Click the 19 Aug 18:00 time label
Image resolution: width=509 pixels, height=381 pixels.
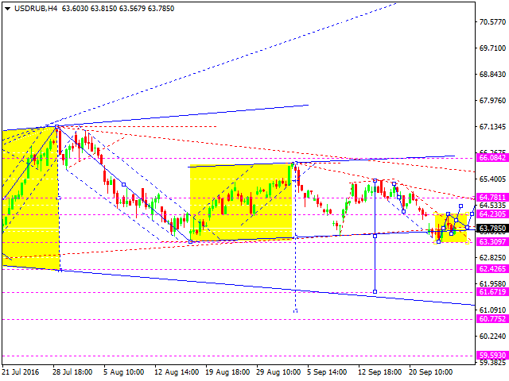[227, 372]
